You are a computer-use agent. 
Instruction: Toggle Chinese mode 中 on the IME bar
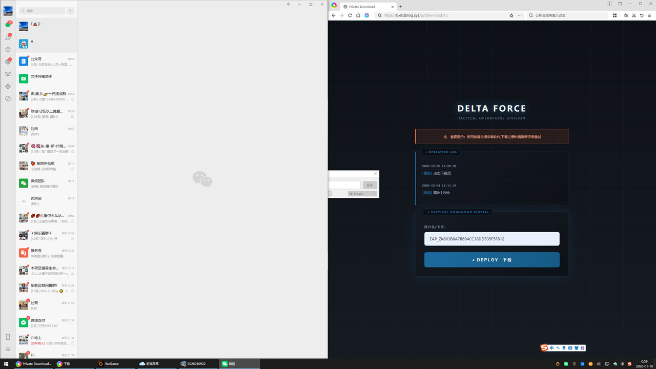pos(551,348)
